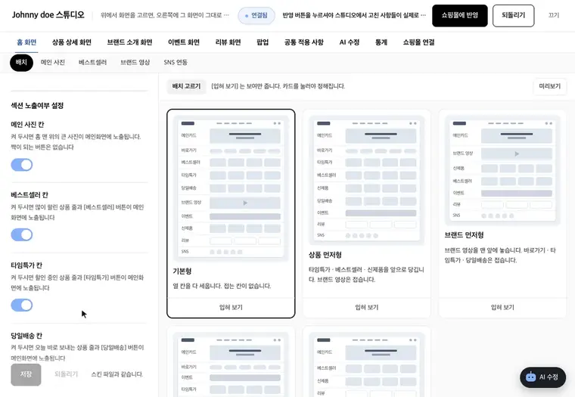
Task: Select the partially visible layout card below 상품 먼저형
Action: 367,363
